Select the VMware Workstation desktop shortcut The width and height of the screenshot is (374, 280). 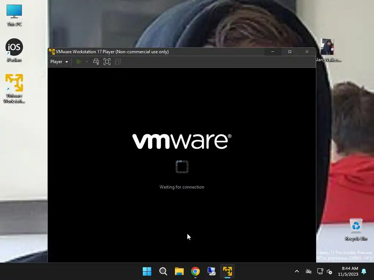point(14,89)
